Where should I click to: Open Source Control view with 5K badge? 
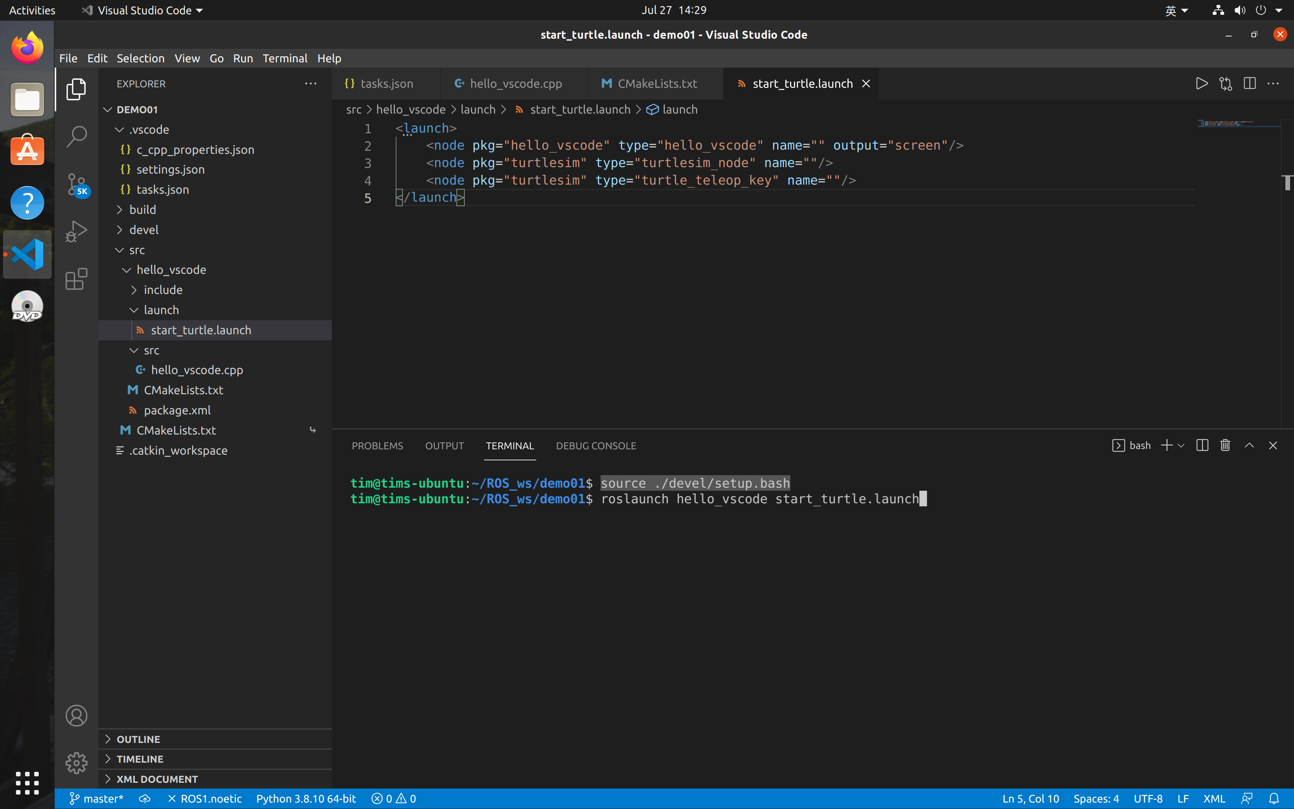76,185
